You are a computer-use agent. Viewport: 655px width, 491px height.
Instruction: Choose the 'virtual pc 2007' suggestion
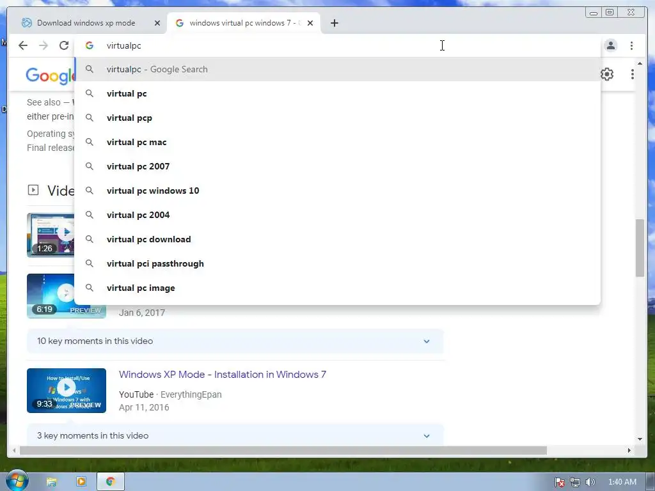338,166
